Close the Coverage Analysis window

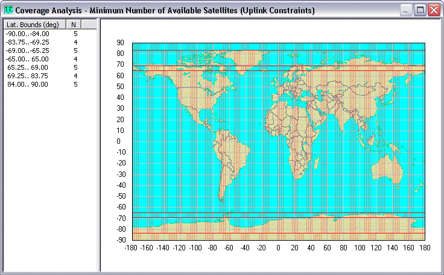tap(433, 10)
